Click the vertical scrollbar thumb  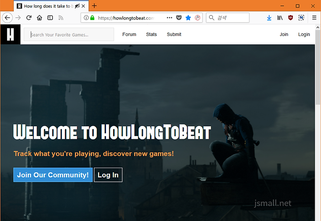318,68
